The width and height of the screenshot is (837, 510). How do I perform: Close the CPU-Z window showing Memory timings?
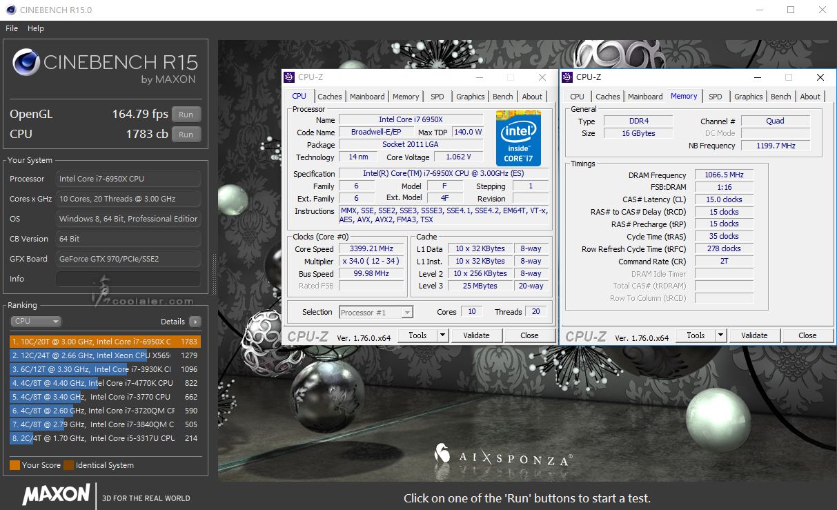[x=820, y=77]
